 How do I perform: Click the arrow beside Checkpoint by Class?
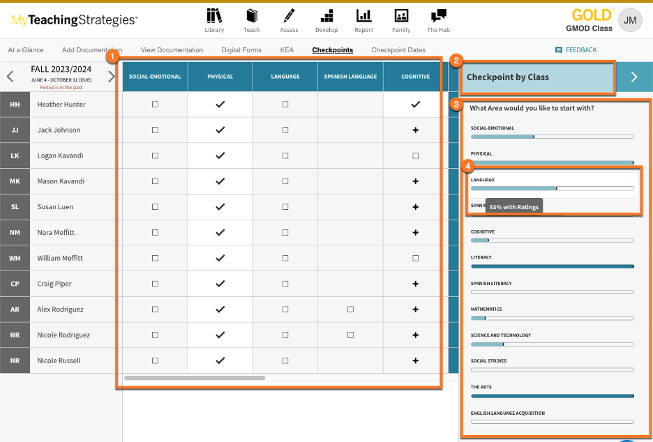coord(635,77)
